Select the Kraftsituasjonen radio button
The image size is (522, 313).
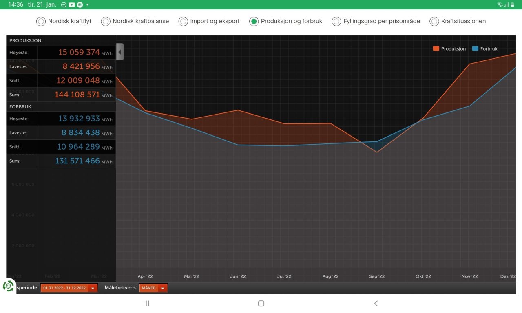point(434,21)
